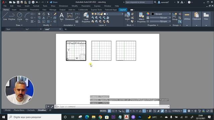This screenshot has height=120, width=214.
Task: Click the Array tool icon
Action: tap(48, 21)
